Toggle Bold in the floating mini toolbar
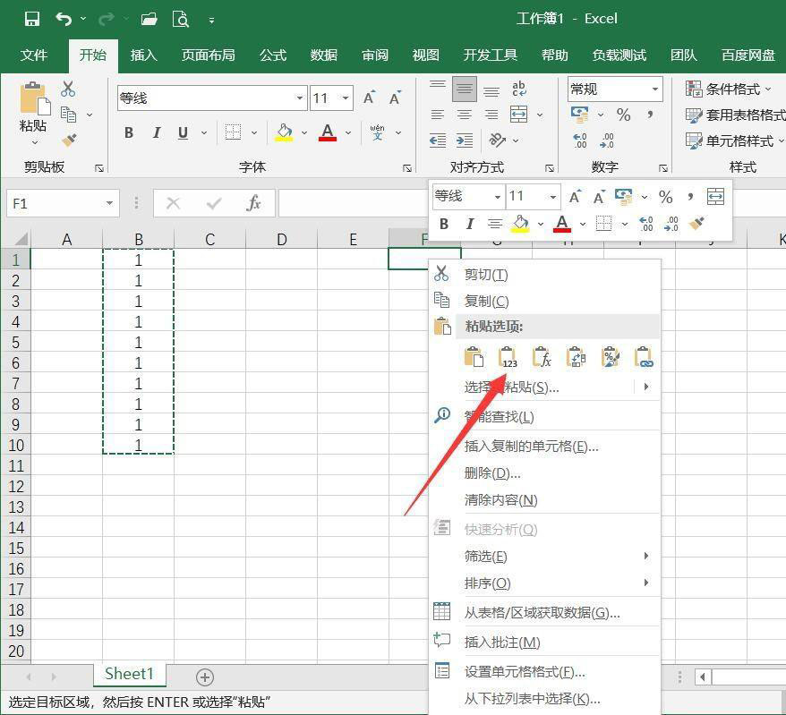 pos(444,224)
